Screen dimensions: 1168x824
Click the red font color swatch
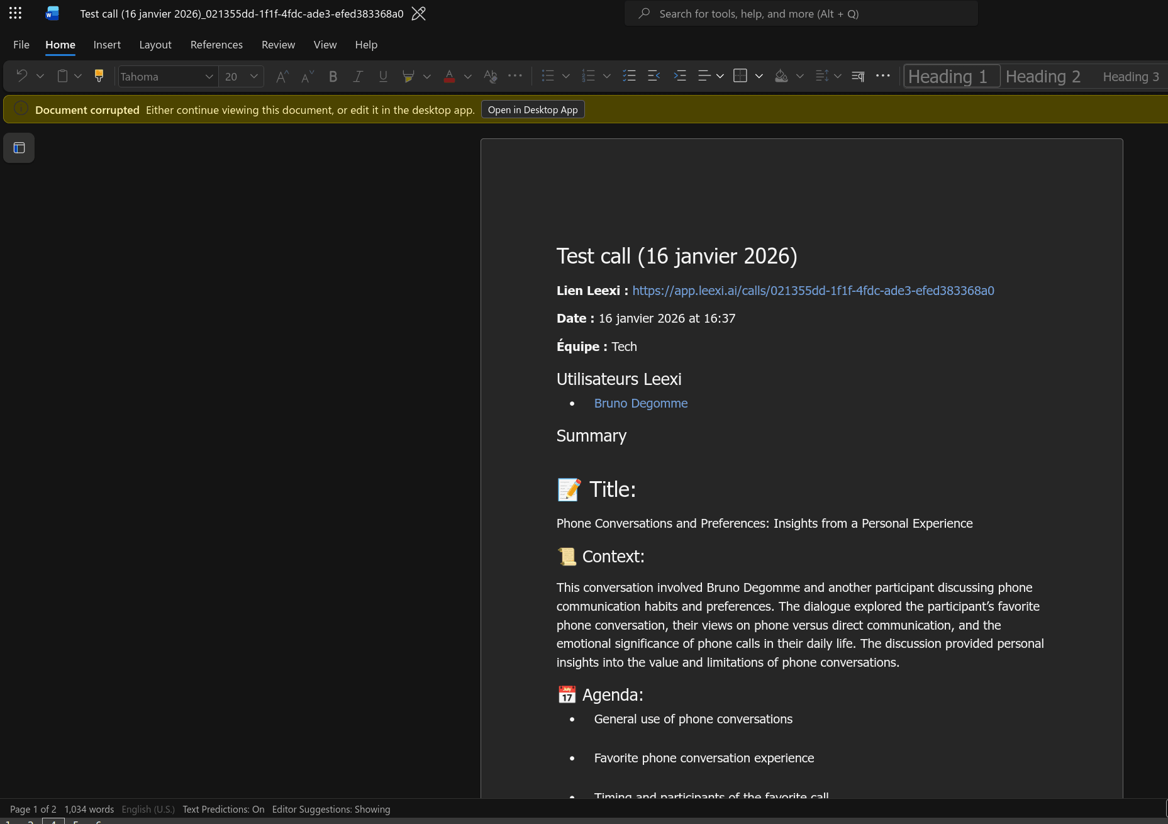pyautogui.click(x=449, y=76)
